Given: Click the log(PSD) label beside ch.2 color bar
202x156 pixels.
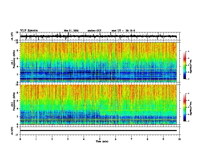Looking at the screenshot, I should 191,108.
